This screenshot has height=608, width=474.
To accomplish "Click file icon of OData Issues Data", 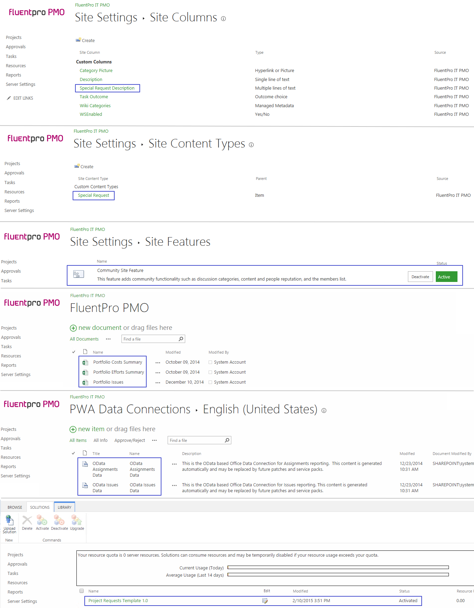I will pyautogui.click(x=85, y=485).
